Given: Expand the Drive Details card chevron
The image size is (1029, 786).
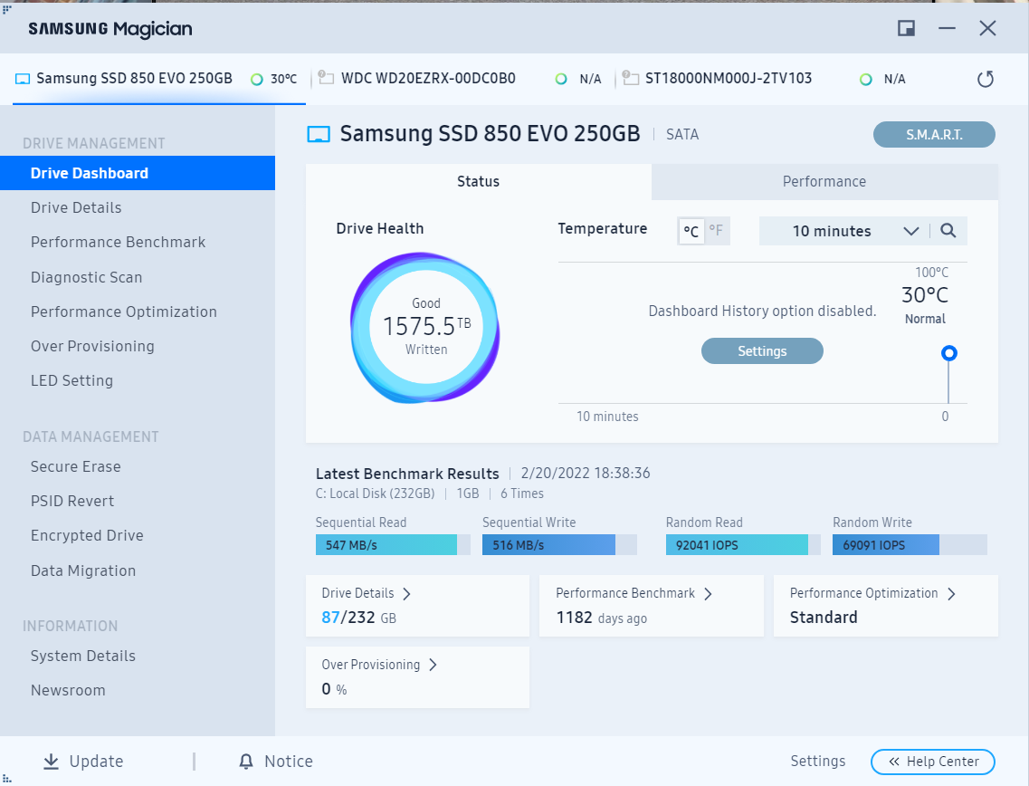Looking at the screenshot, I should (x=406, y=594).
